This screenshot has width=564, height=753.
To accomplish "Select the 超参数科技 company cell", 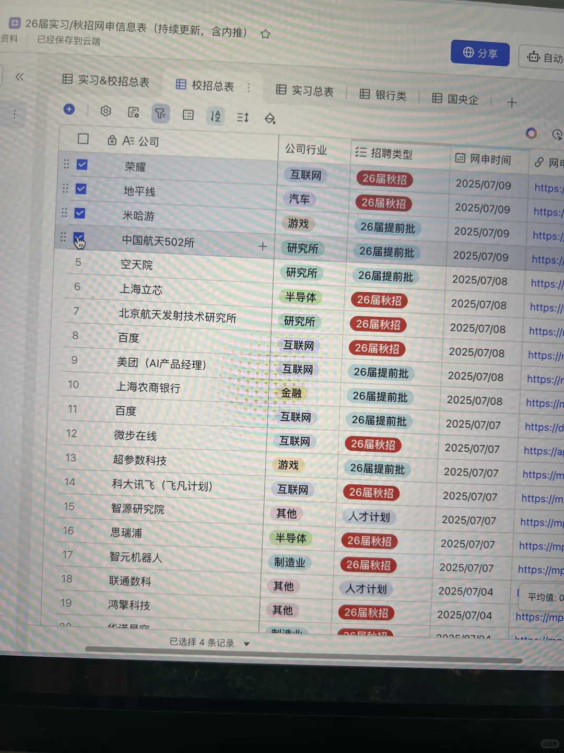I will (x=140, y=460).
